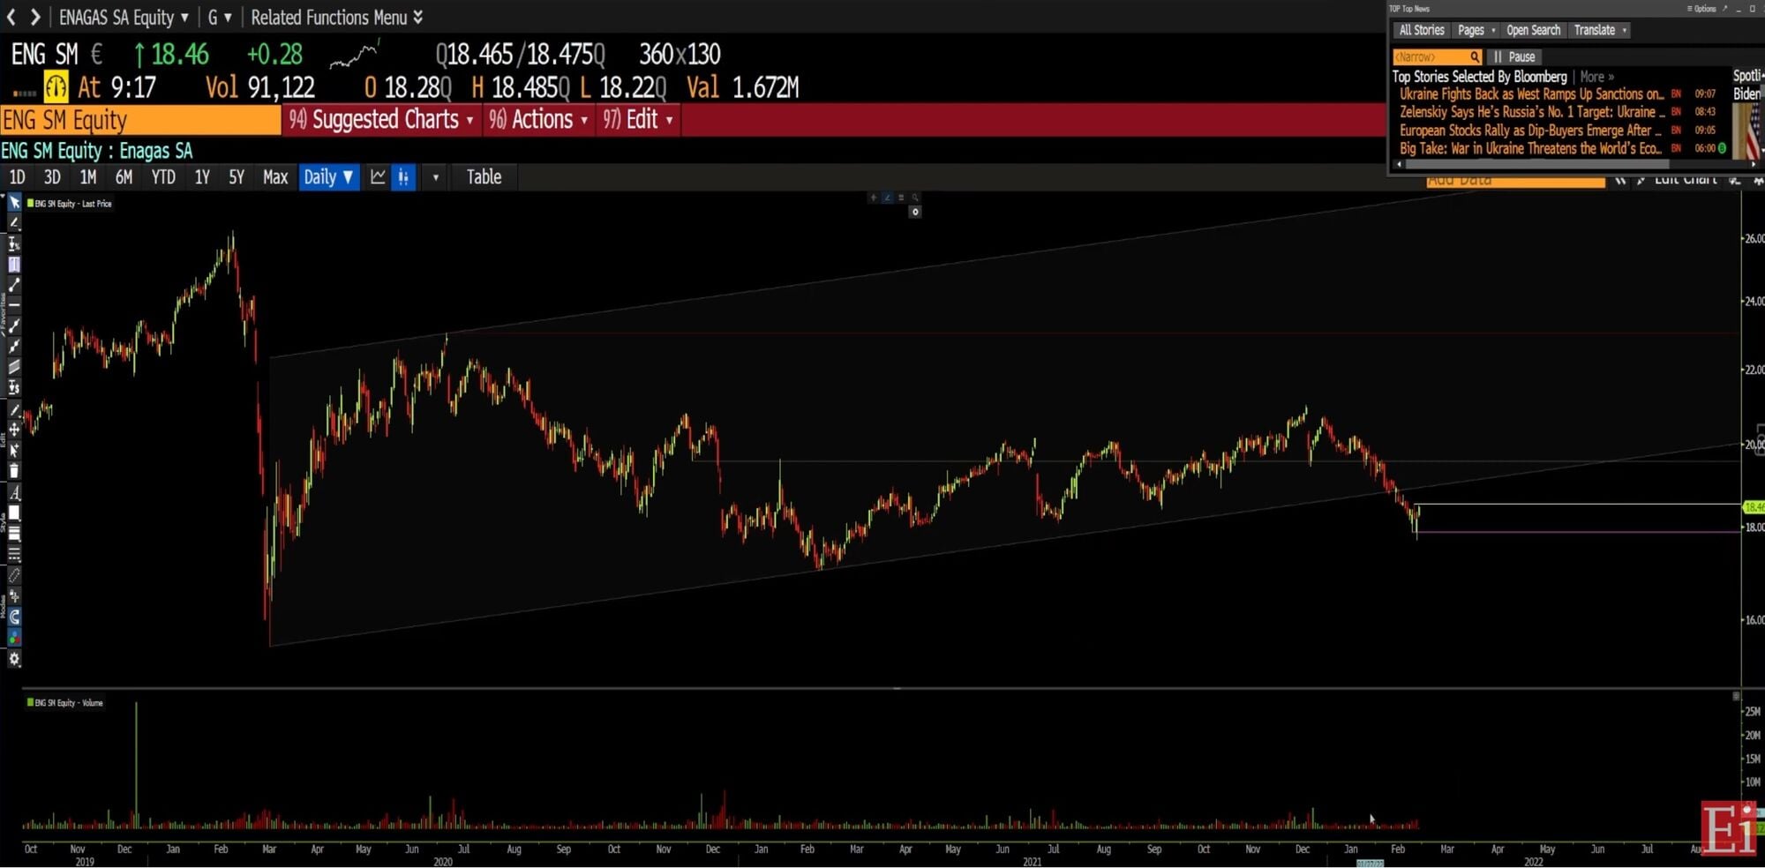Select the Max time range
The height and width of the screenshot is (868, 1765).
click(x=275, y=177)
